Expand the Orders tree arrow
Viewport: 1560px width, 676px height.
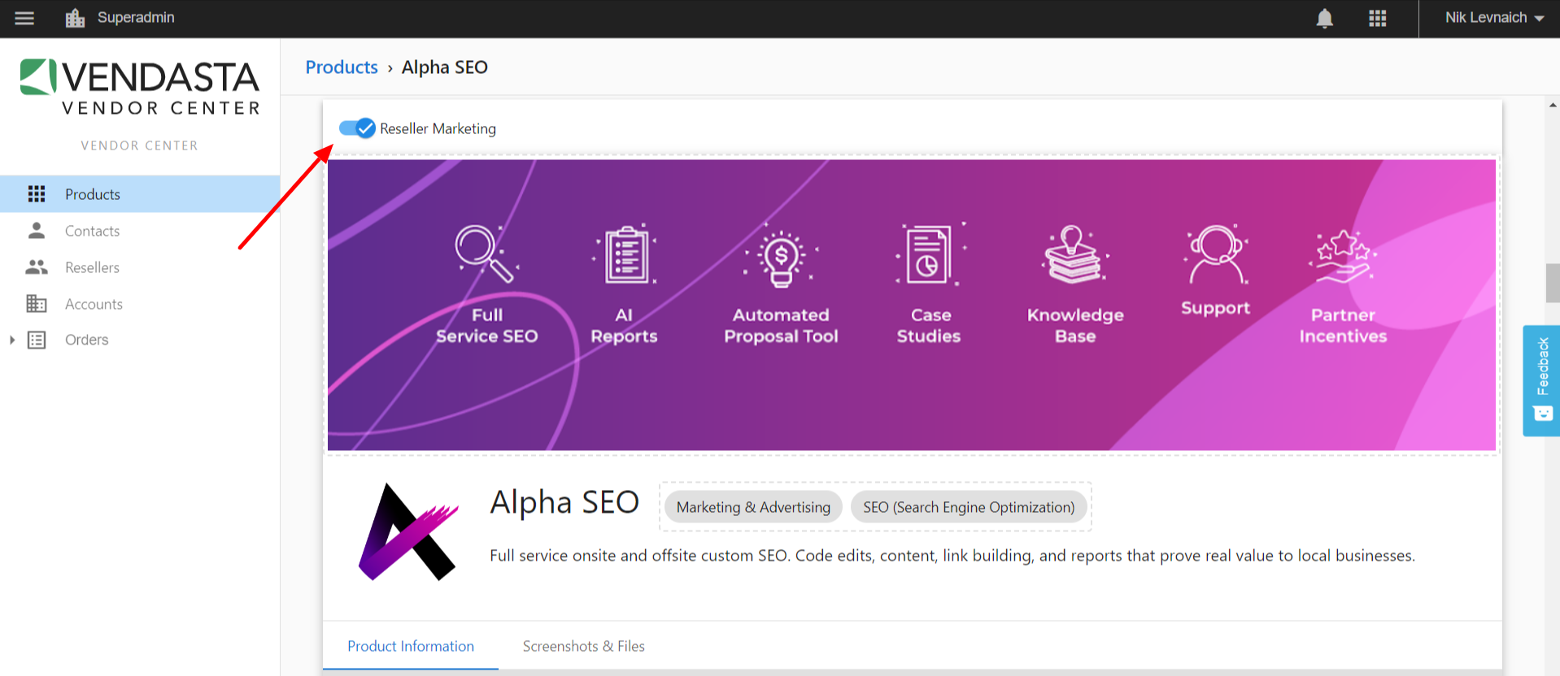(12, 340)
